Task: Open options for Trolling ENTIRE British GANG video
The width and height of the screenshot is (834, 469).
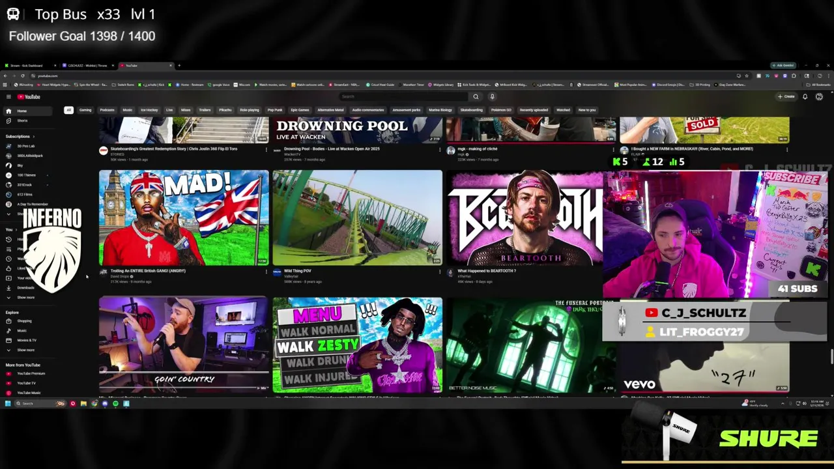Action: pyautogui.click(x=266, y=272)
